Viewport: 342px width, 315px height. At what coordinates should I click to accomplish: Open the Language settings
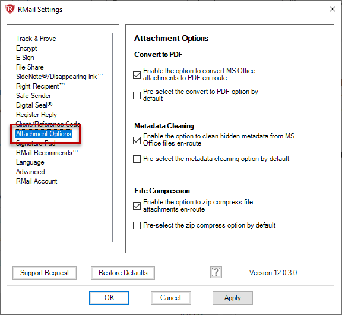pos(30,162)
